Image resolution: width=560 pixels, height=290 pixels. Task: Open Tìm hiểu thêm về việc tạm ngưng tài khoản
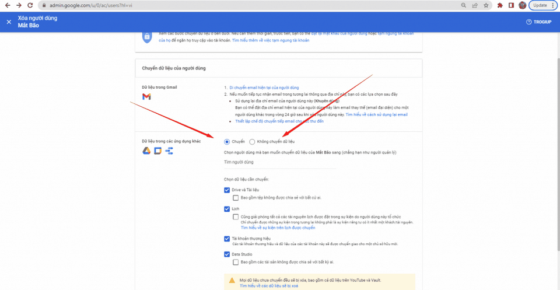[x=271, y=40]
